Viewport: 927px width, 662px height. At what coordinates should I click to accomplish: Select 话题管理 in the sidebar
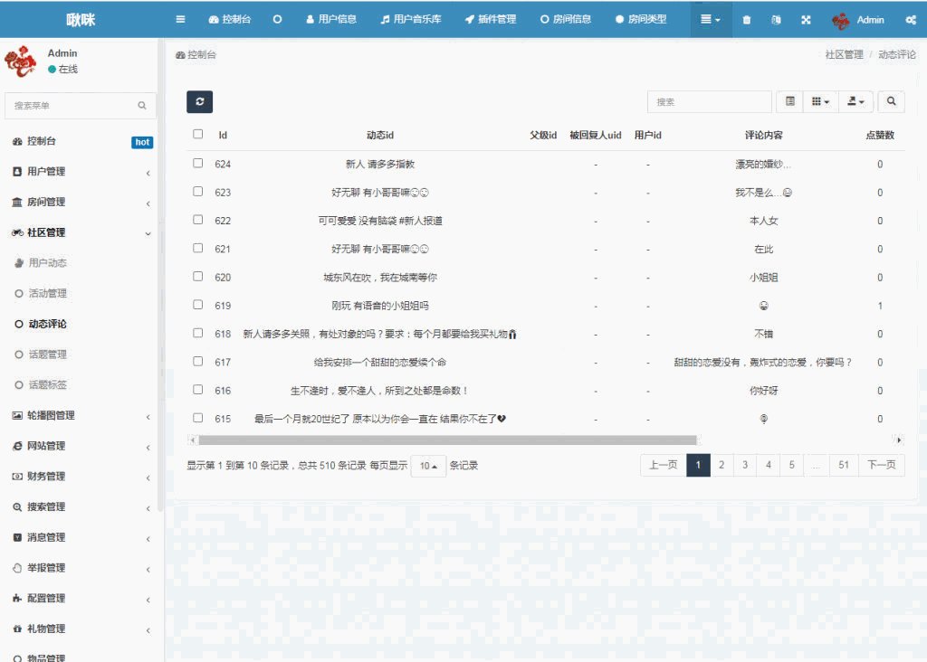54,355
